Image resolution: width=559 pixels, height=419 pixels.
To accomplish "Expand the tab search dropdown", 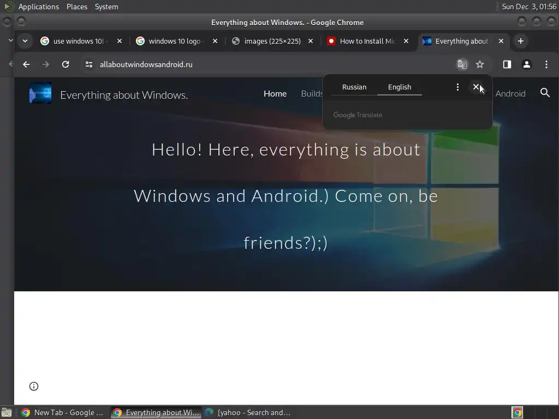I will coord(25,41).
